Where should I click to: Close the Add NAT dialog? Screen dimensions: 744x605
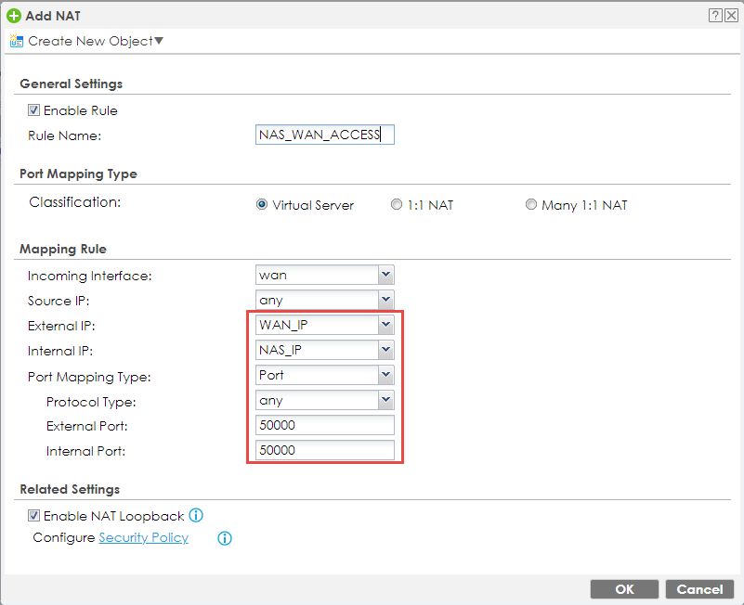tap(730, 16)
